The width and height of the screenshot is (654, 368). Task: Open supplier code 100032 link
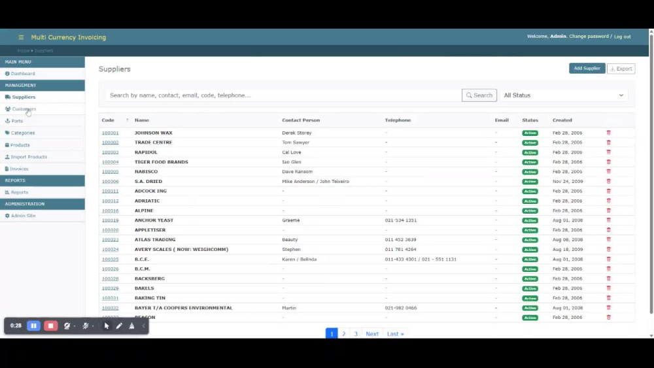(110, 308)
